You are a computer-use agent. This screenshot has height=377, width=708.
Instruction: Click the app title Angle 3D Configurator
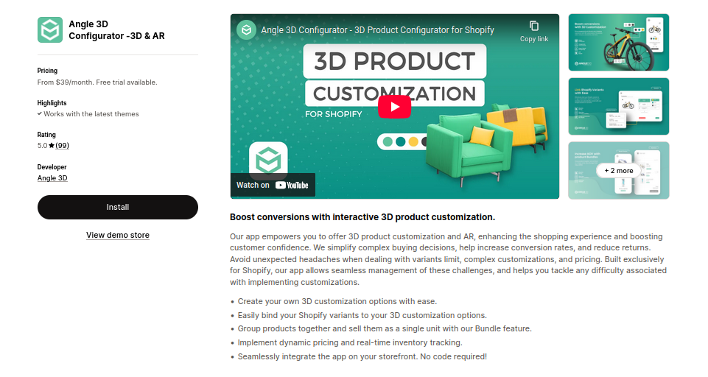coord(116,29)
